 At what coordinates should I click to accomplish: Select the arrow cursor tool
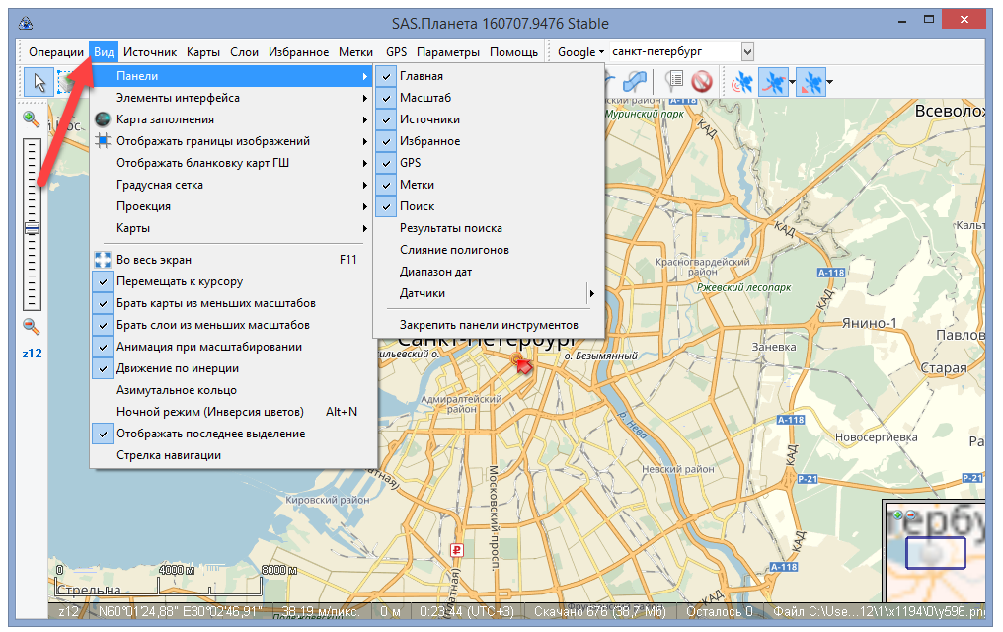39,82
